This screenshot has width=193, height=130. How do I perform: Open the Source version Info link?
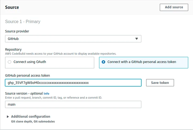point(46,94)
